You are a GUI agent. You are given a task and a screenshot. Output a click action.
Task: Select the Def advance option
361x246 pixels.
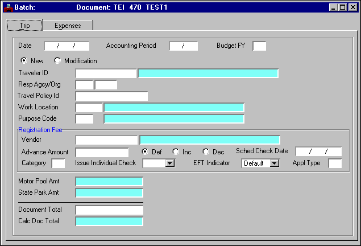146,151
